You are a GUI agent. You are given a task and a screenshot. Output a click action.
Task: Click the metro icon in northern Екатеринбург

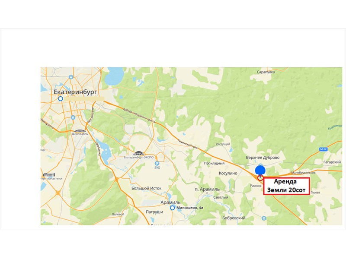pyautogui.click(x=71, y=77)
